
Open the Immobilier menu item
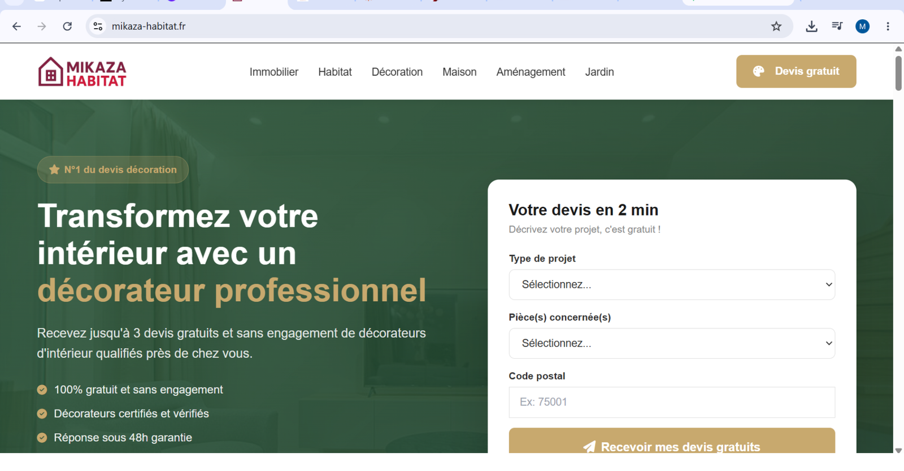click(274, 72)
